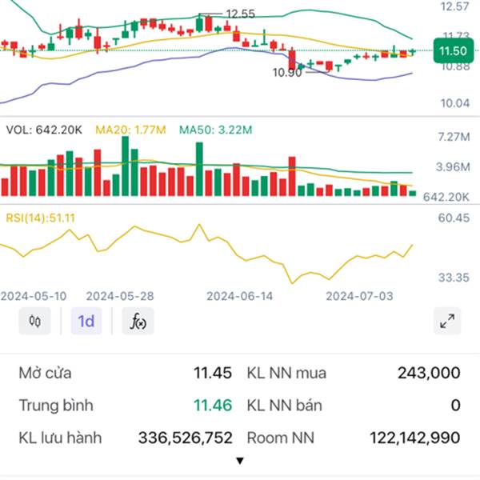Screen dimensions: 480x480
Task: Click the VOL: 642.20K label
Action: 44,130
